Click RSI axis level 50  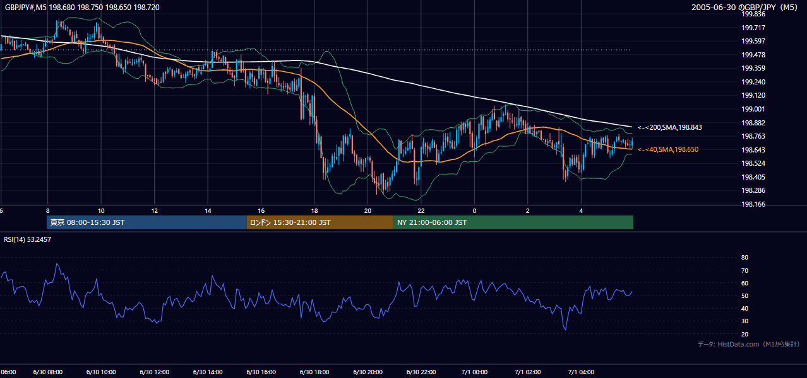pyautogui.click(x=745, y=295)
